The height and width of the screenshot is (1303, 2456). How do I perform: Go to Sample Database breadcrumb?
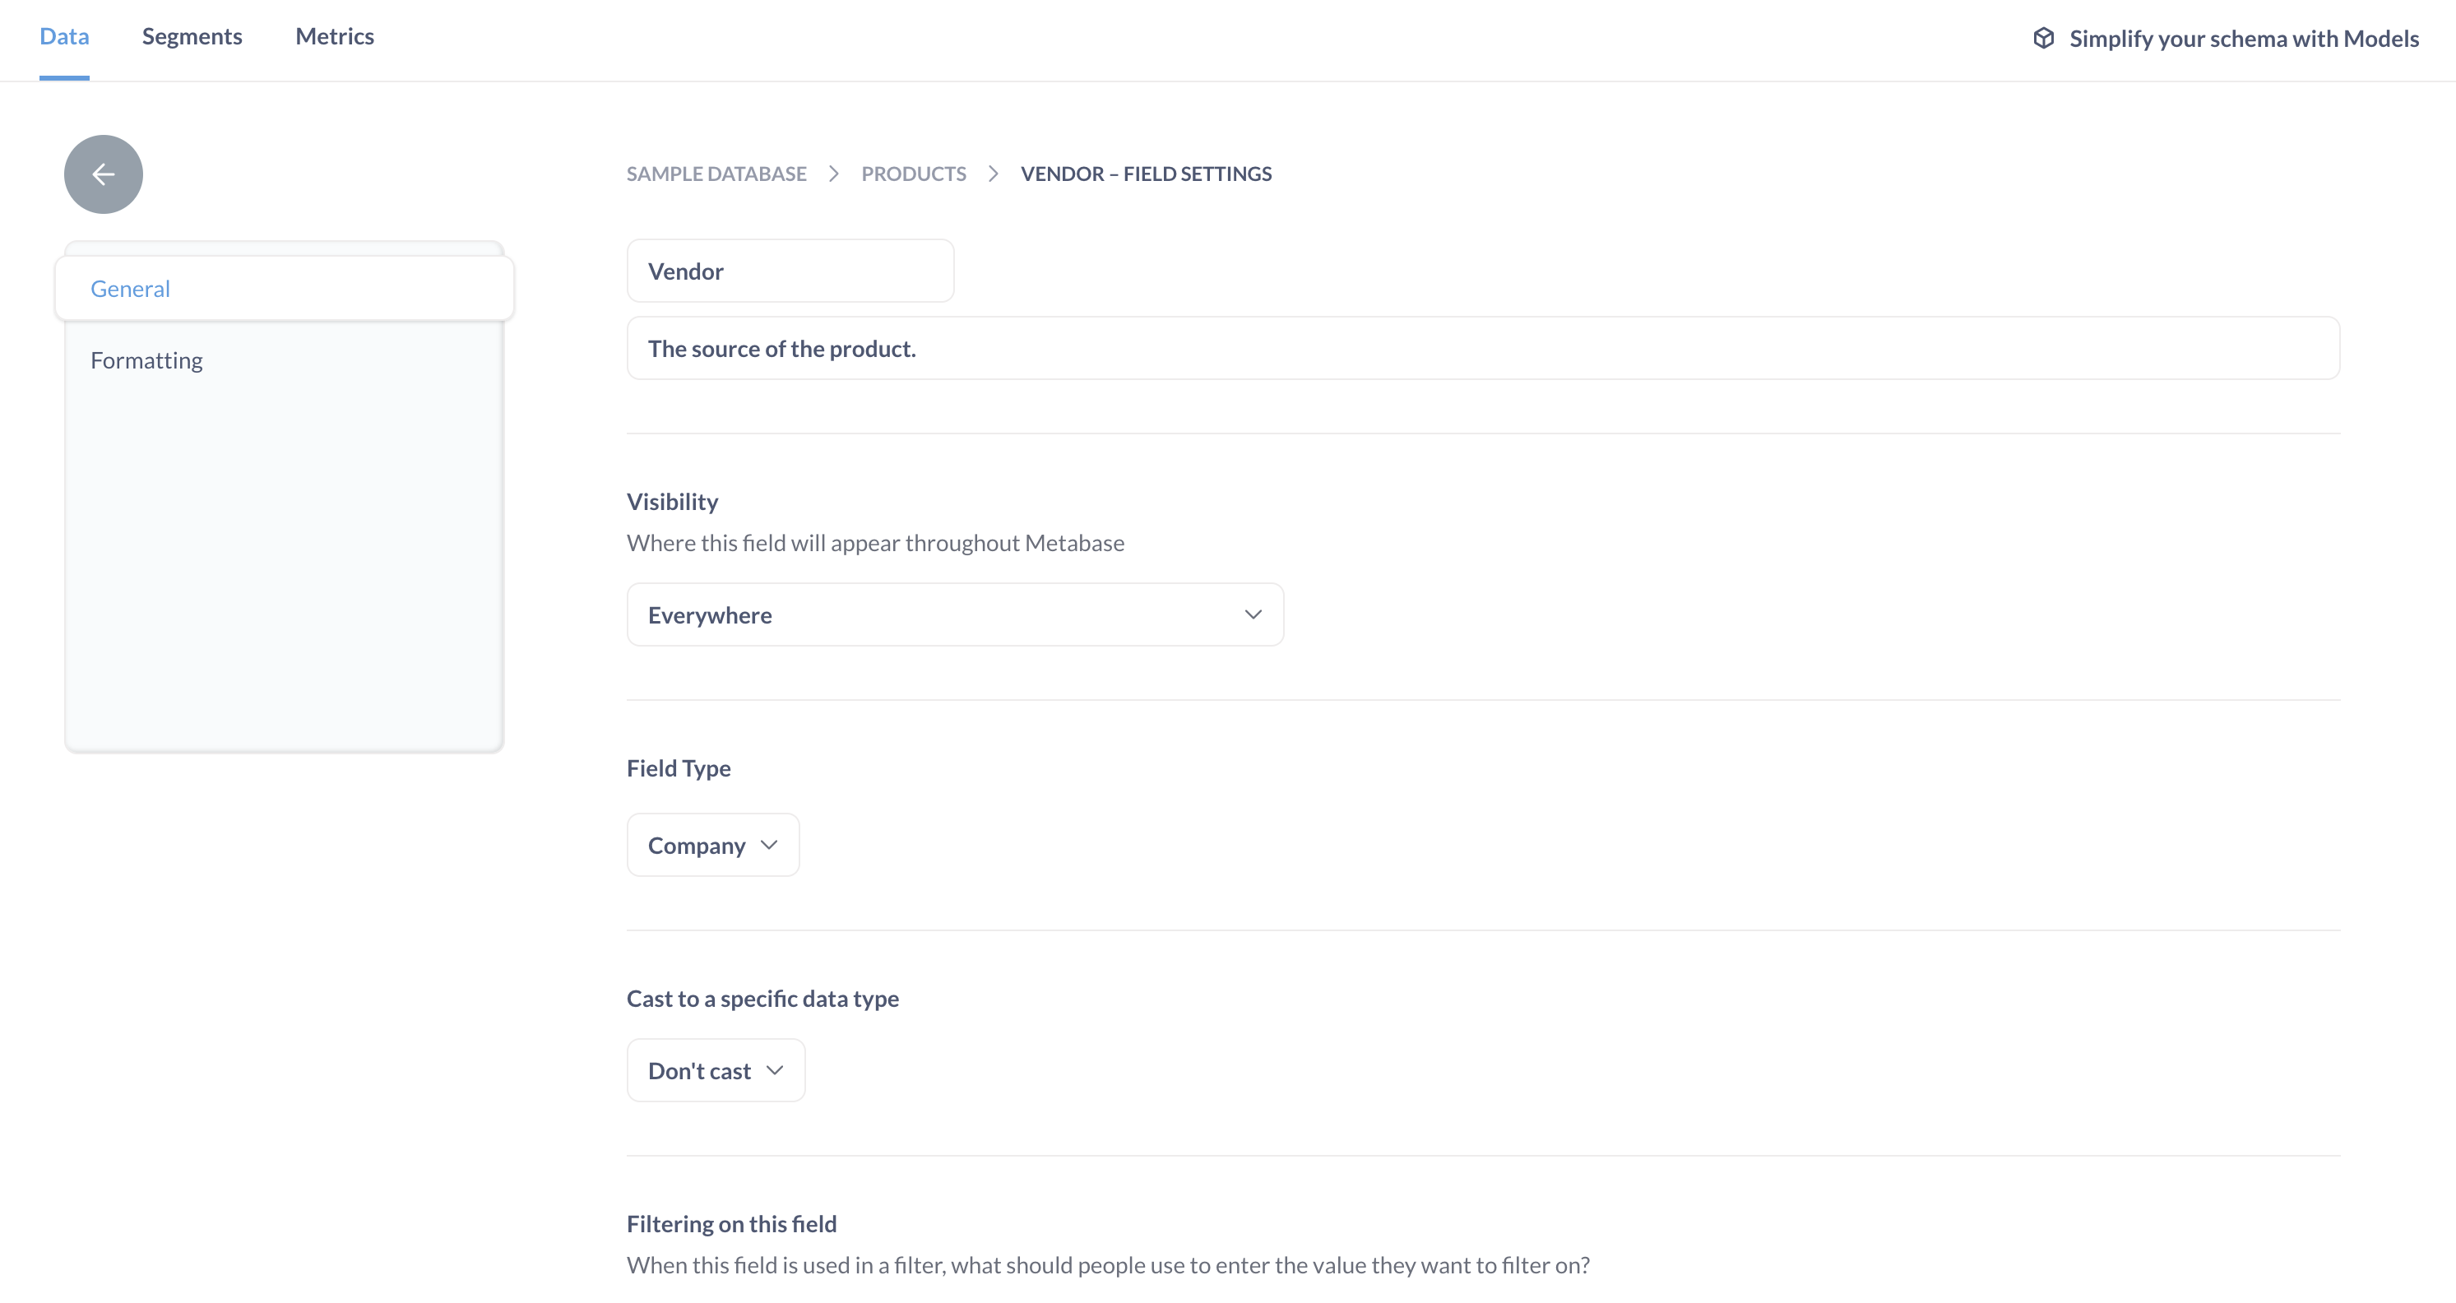pos(716,174)
